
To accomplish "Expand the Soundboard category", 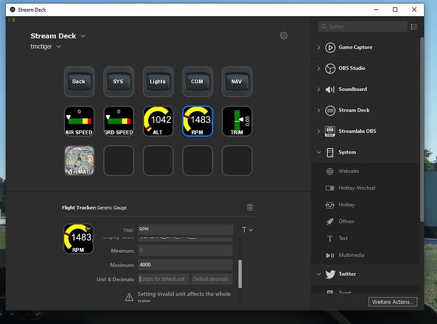I will point(319,90).
